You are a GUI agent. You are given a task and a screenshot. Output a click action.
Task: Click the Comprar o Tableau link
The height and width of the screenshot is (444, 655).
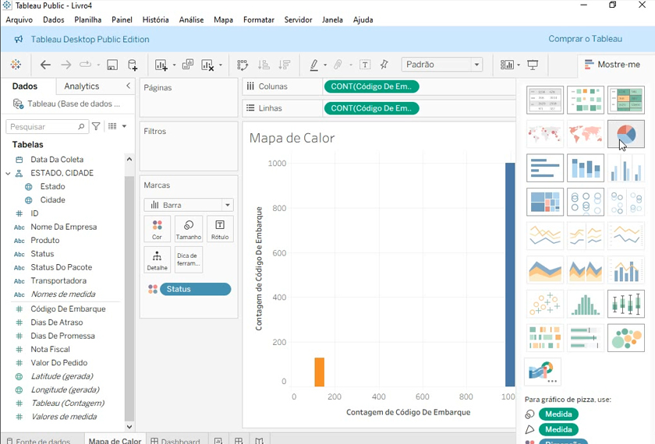(x=585, y=39)
